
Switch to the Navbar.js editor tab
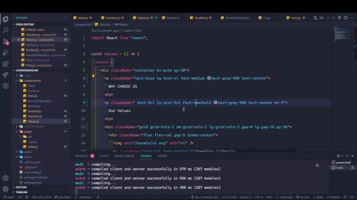[173, 18]
